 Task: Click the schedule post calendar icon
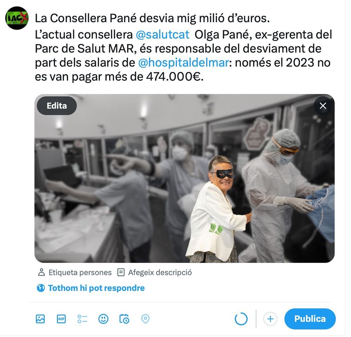pos(124,319)
